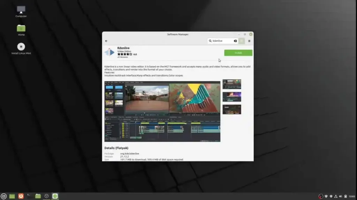
Task: Select the second screenshot thumbnail
Action: click(232, 97)
